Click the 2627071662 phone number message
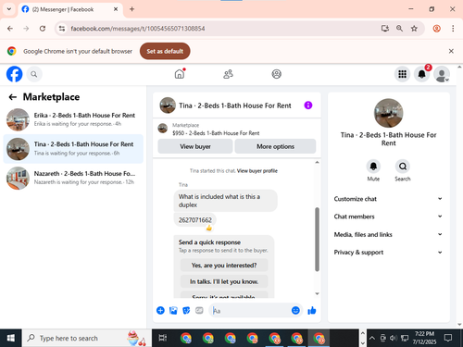Screen dimensions: 463x347 click(195, 220)
